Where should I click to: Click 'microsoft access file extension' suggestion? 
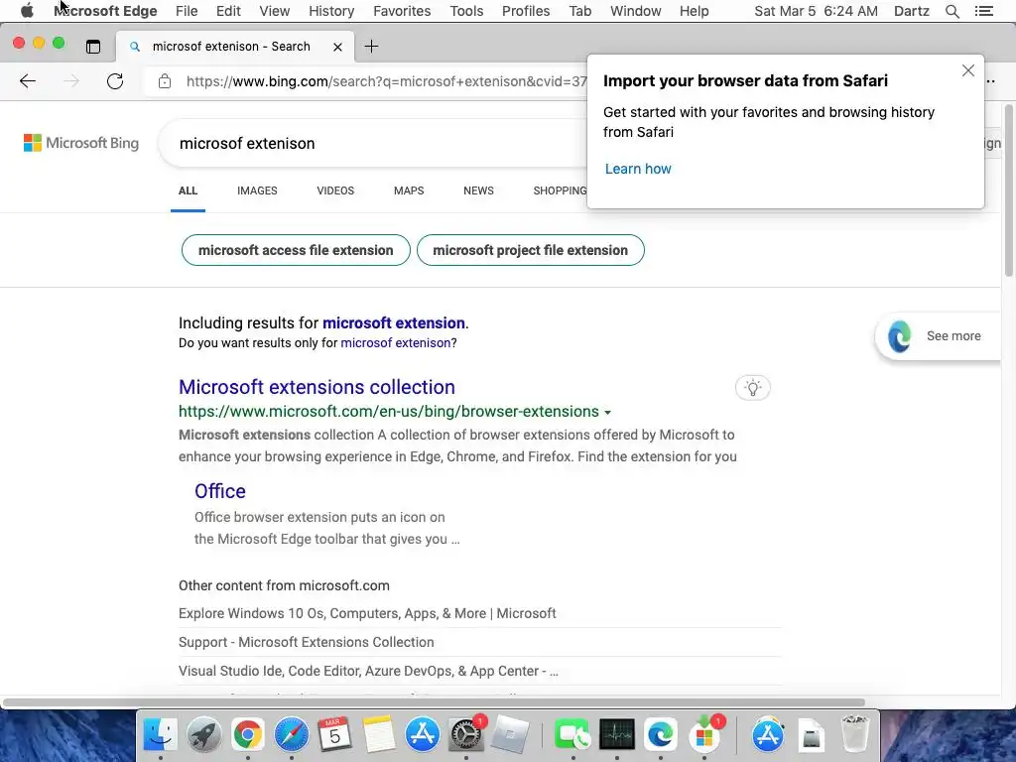pyautogui.click(x=296, y=250)
